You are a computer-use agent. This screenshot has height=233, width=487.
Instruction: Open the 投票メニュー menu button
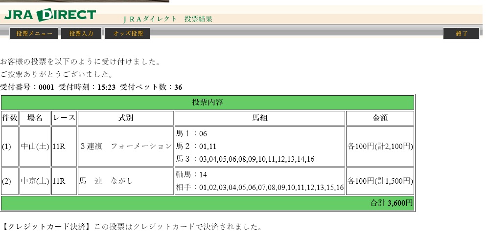(x=34, y=34)
